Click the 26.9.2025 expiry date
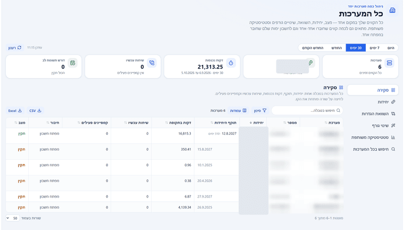404x230 pixels. tap(205, 207)
